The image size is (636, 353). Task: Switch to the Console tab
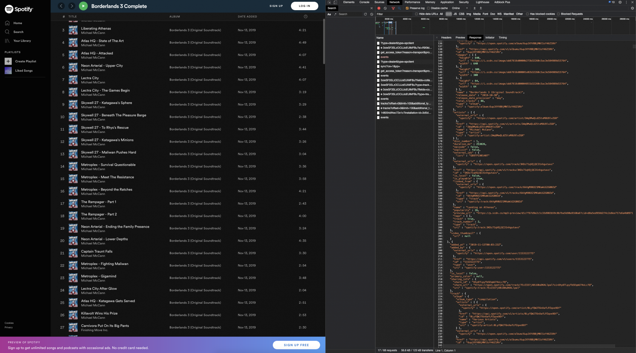point(364,2)
